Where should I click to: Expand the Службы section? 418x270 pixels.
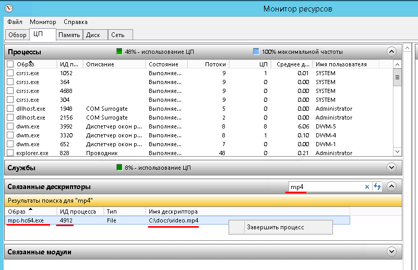tap(391, 168)
